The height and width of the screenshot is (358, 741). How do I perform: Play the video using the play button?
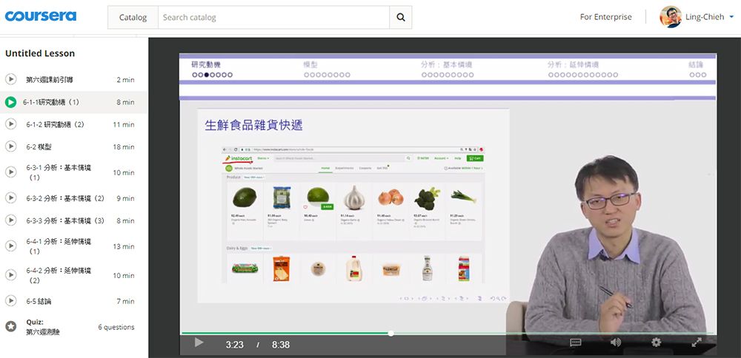[199, 342]
